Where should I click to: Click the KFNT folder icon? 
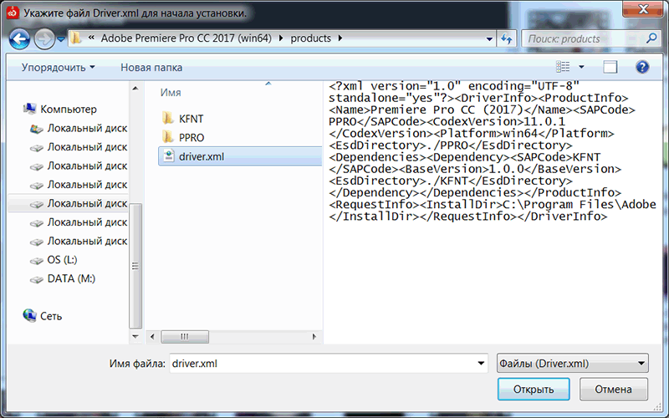point(168,118)
